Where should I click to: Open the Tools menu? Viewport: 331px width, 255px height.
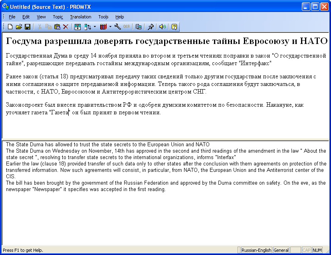(103, 17)
